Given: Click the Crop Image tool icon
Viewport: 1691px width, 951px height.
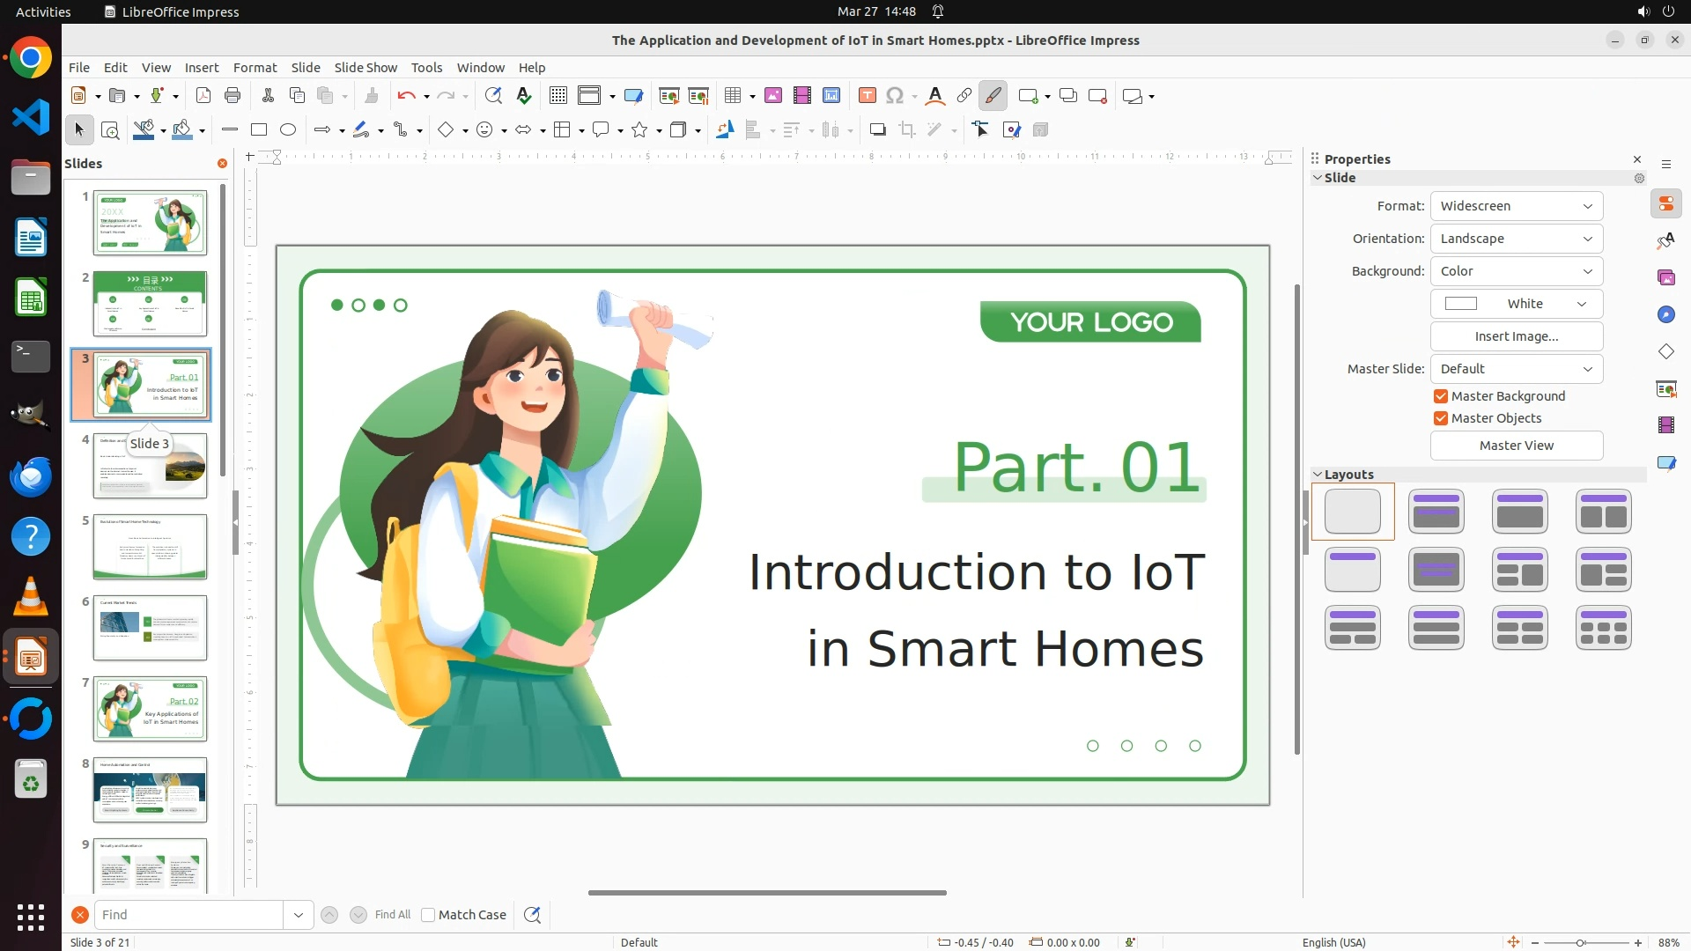Looking at the screenshot, I should point(907,130).
